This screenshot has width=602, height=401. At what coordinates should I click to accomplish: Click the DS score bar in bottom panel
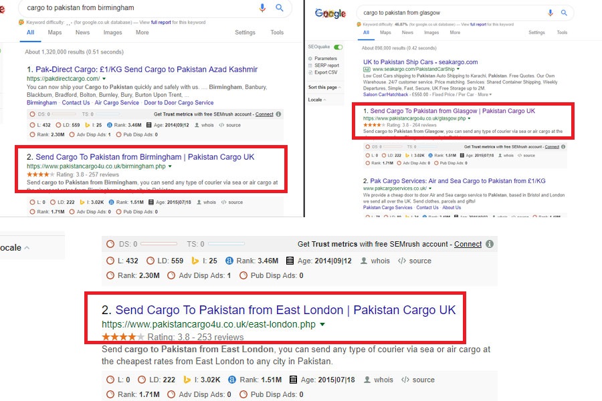(159, 244)
